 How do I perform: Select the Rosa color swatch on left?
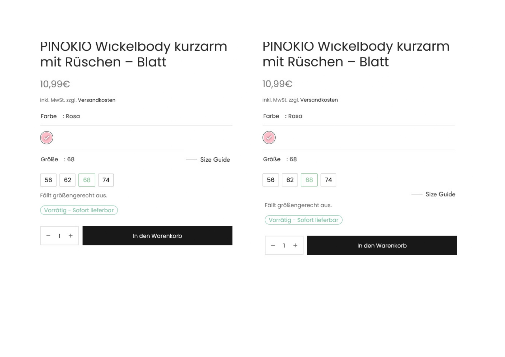point(47,138)
